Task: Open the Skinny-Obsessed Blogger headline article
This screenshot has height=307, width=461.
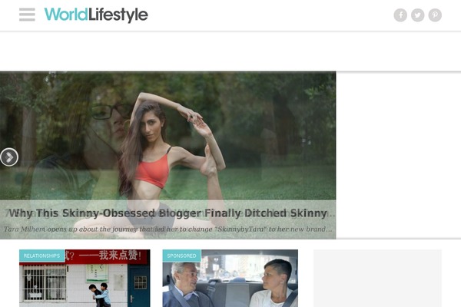Action: coord(167,213)
